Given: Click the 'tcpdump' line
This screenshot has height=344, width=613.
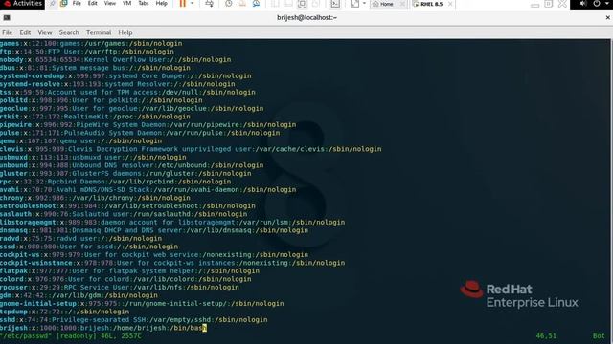Looking at the screenshot, I should coord(64,312).
